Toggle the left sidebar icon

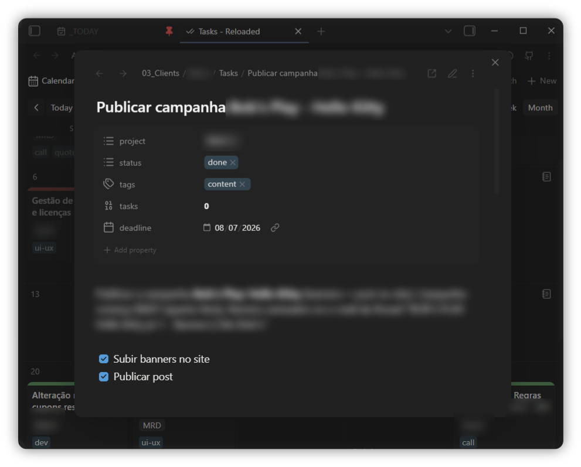pyautogui.click(x=35, y=31)
